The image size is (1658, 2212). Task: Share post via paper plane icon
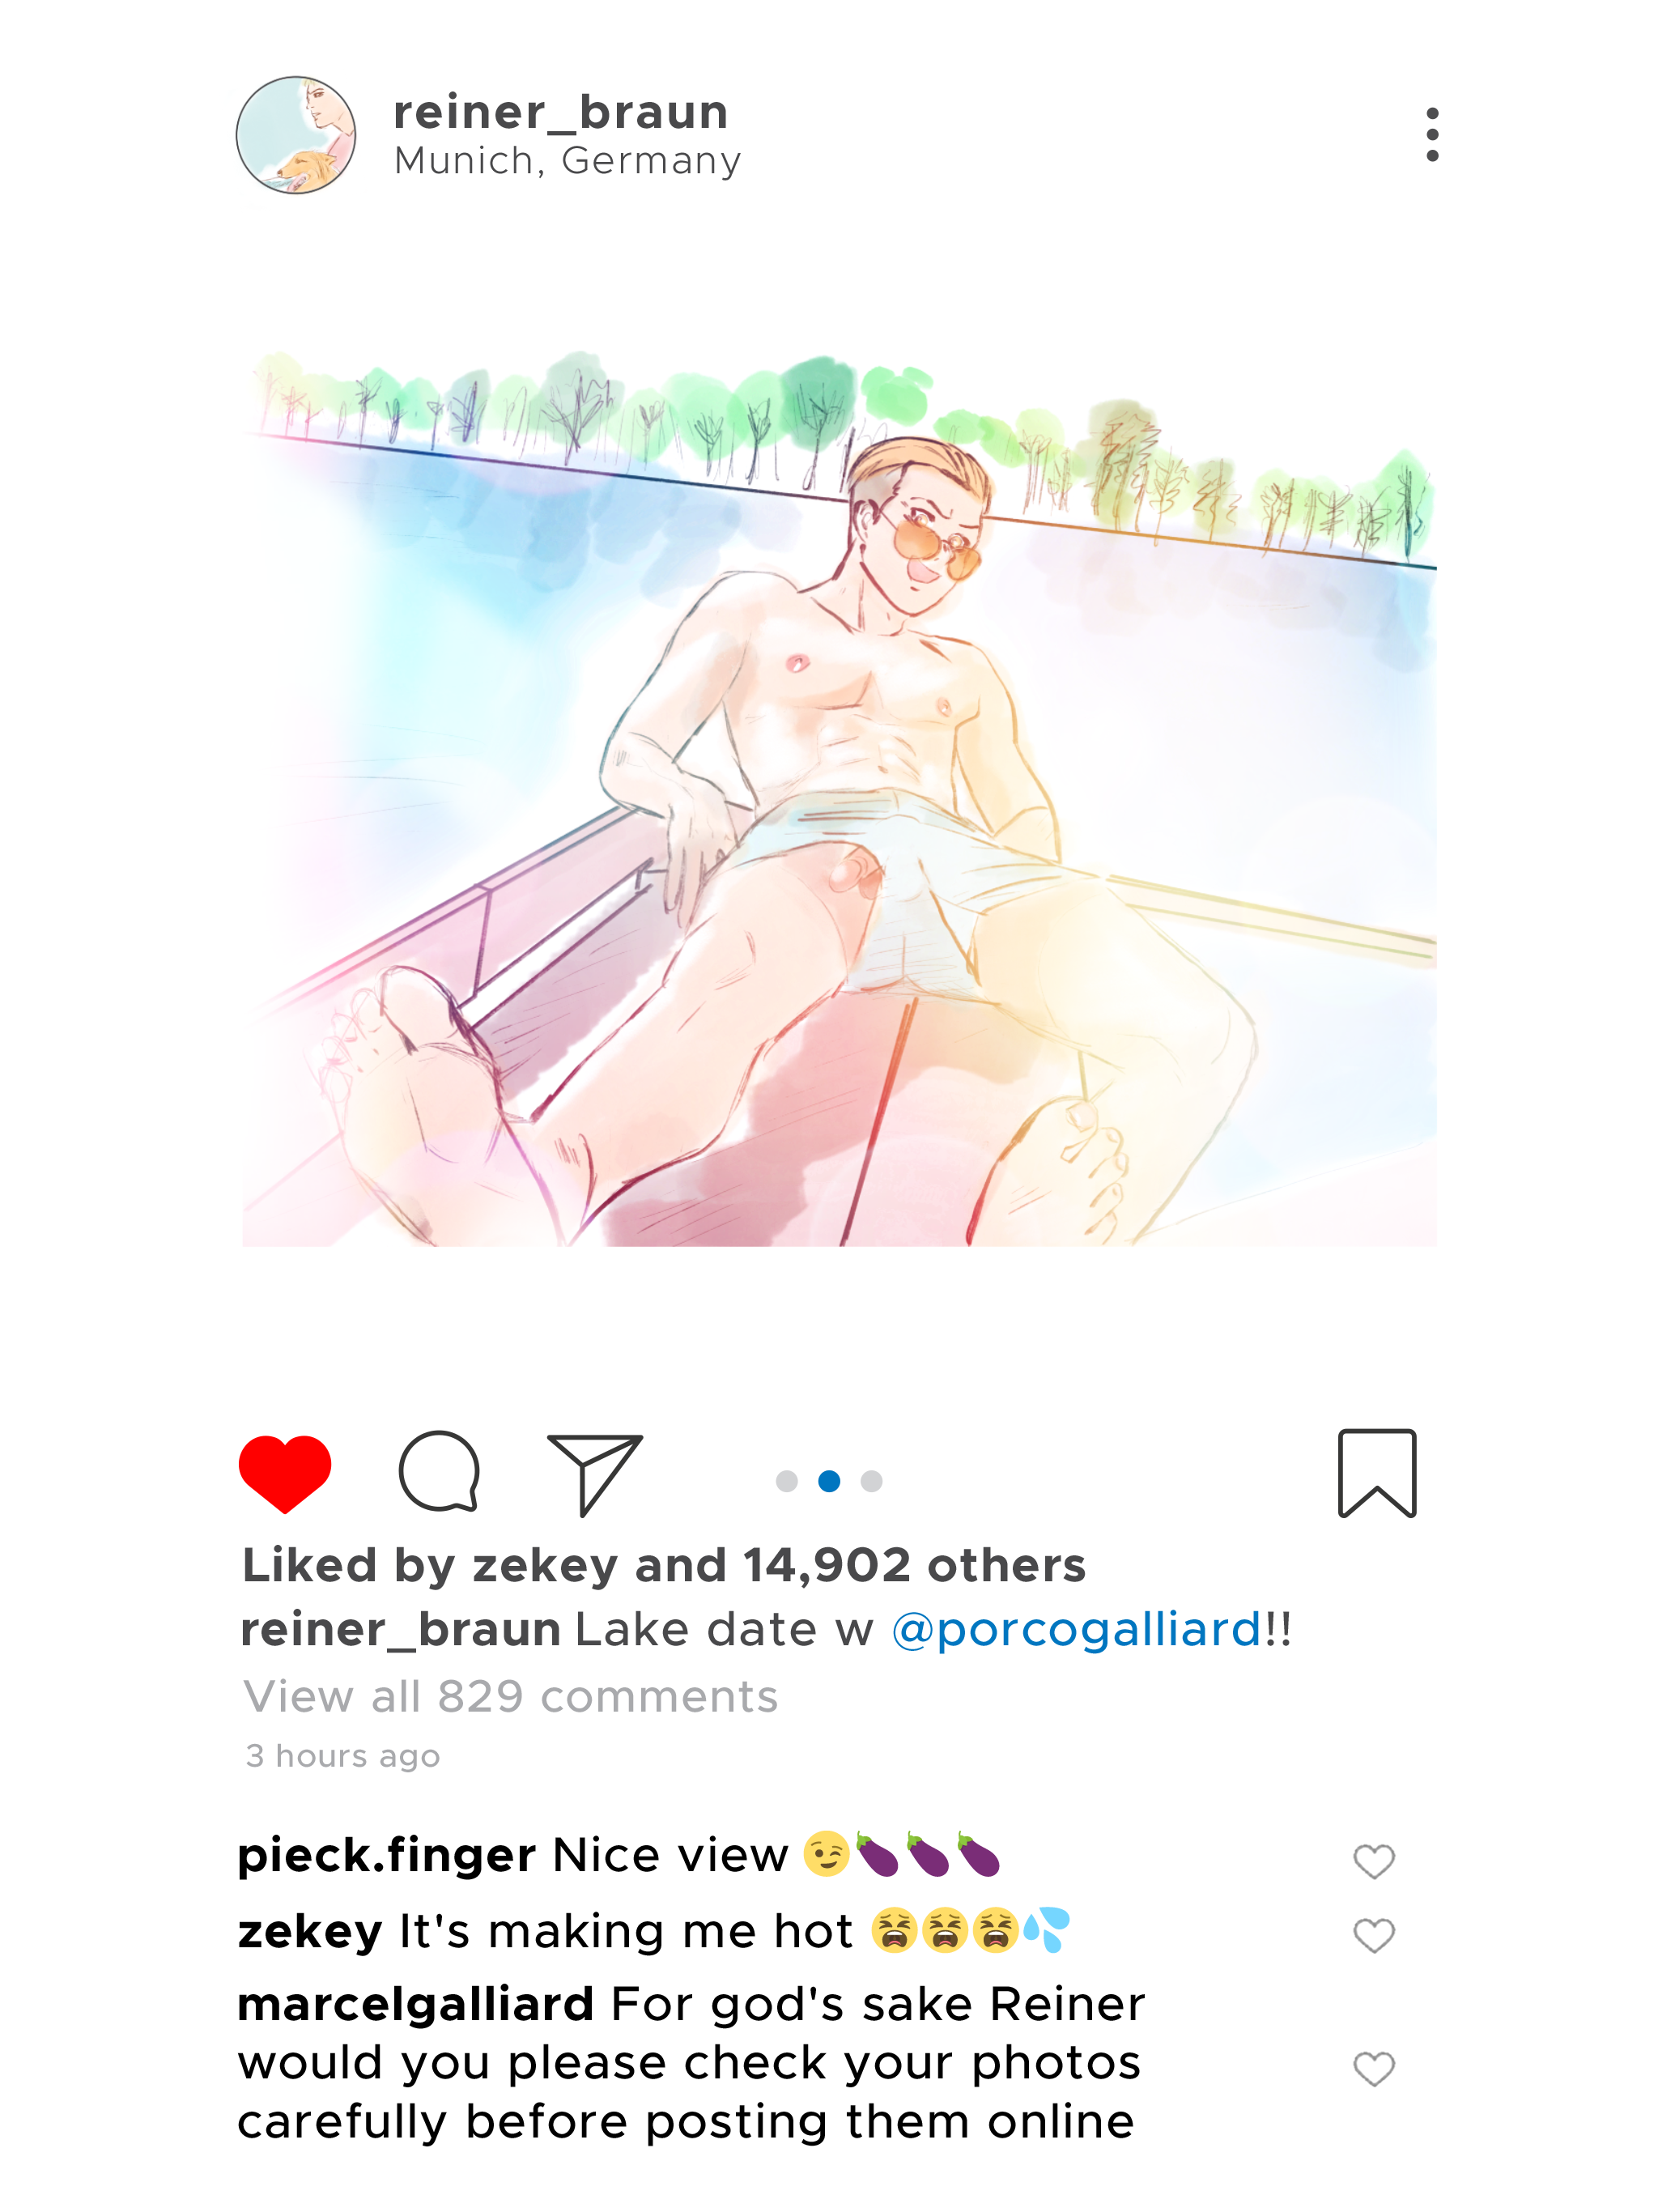coord(594,1473)
